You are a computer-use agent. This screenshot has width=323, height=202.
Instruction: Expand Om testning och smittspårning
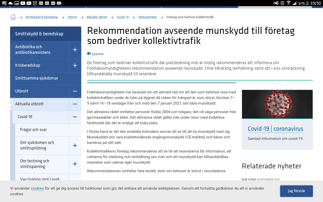point(75,164)
